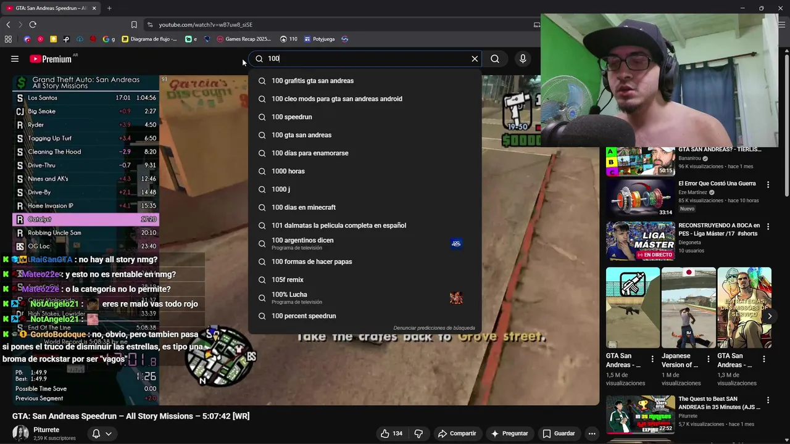This screenshot has width=790, height=444.
Task: Close the GTA San Andreas Speedrun tab
Action: pos(94,8)
